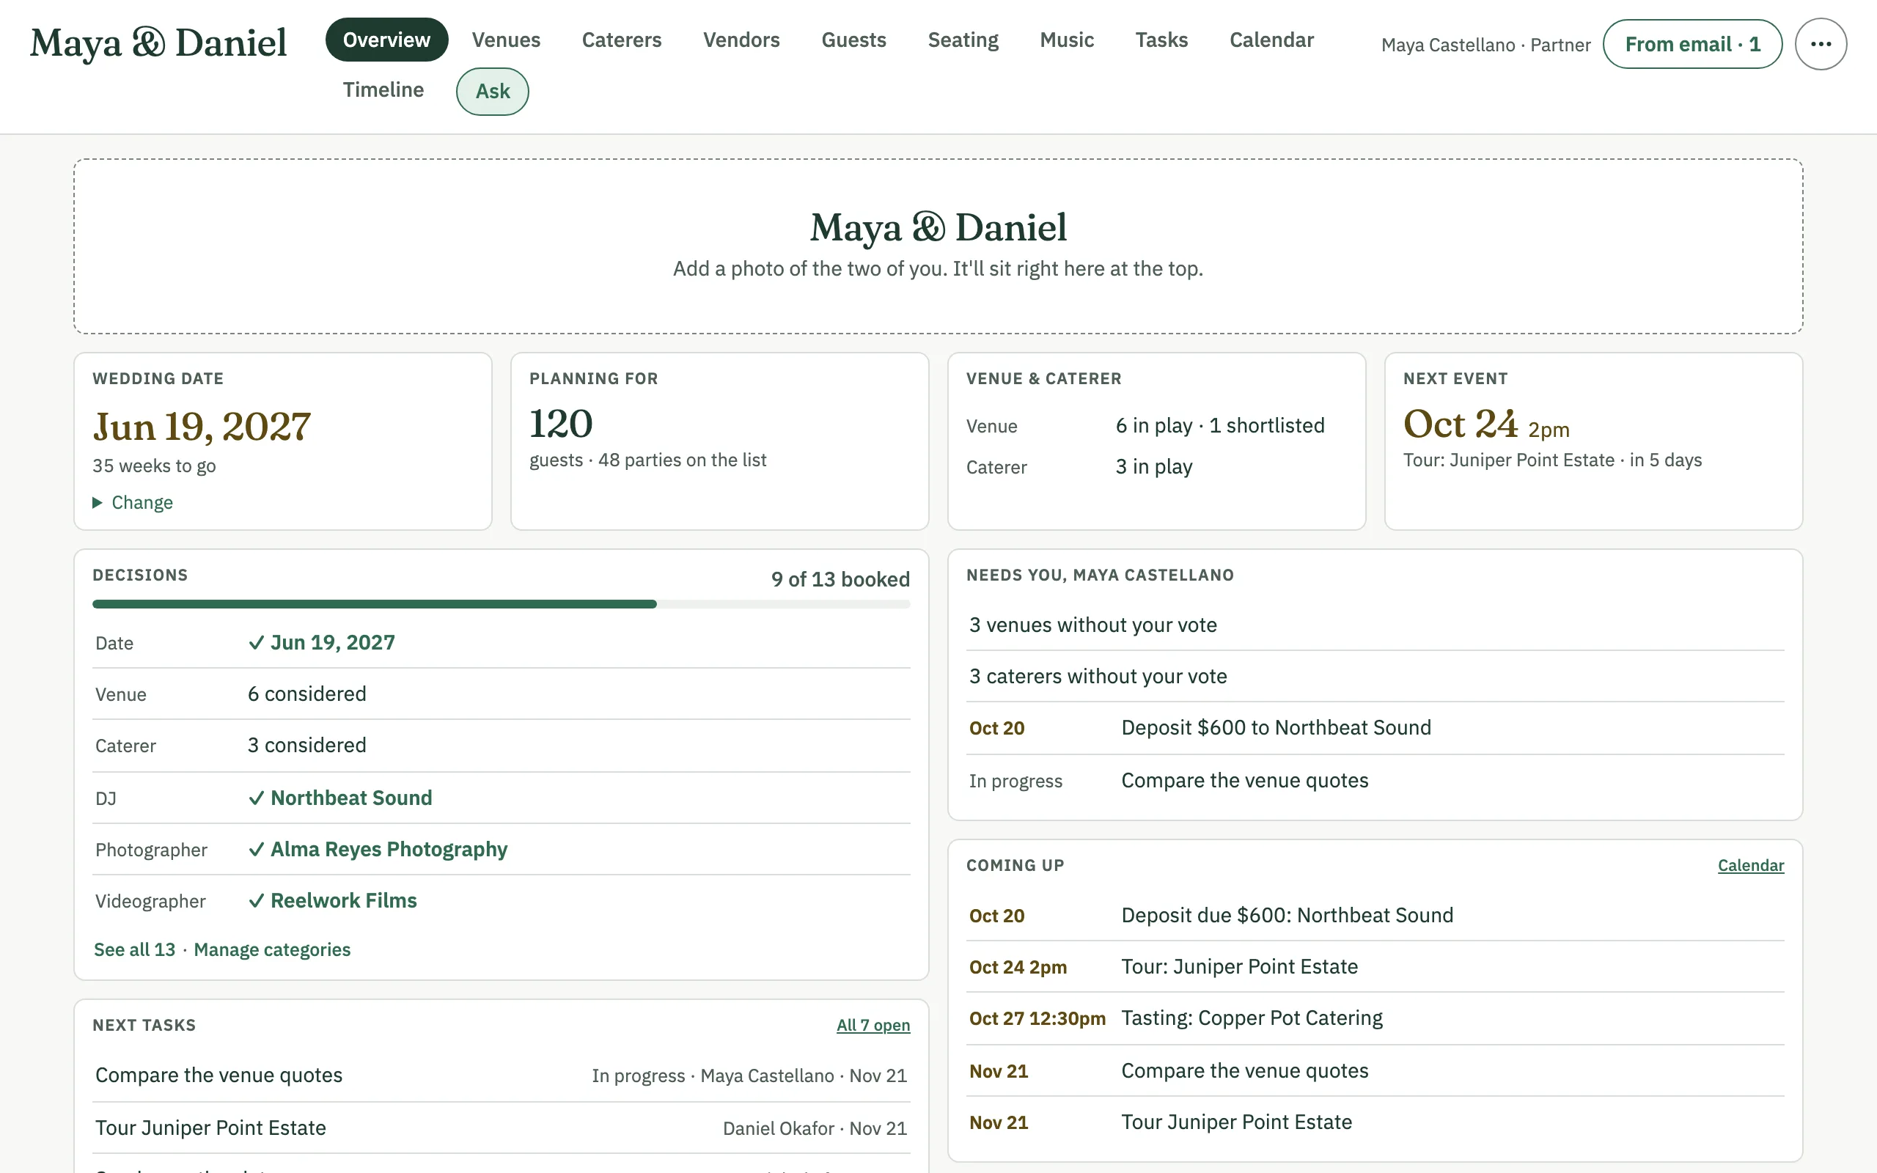Open Compare the venue quotes in Next Tasks
Image resolution: width=1877 pixels, height=1173 pixels.
tap(501, 1075)
